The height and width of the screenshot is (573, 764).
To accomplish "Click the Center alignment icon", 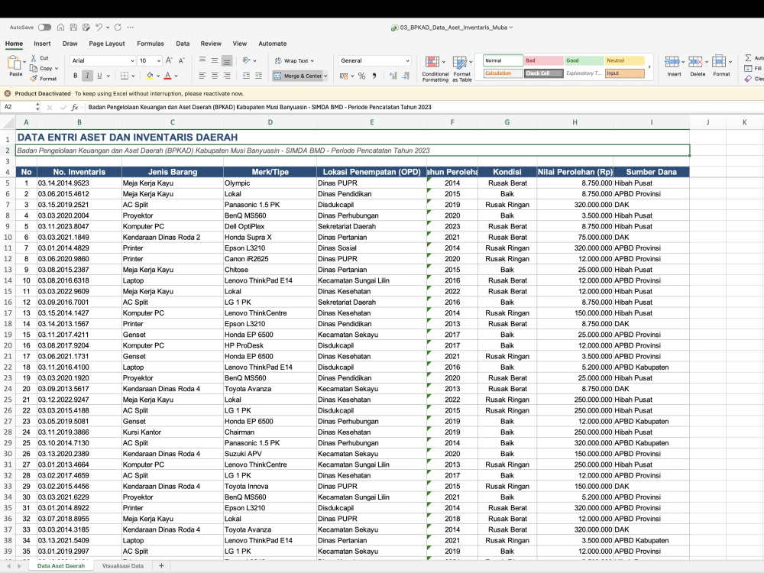I will click(x=215, y=76).
